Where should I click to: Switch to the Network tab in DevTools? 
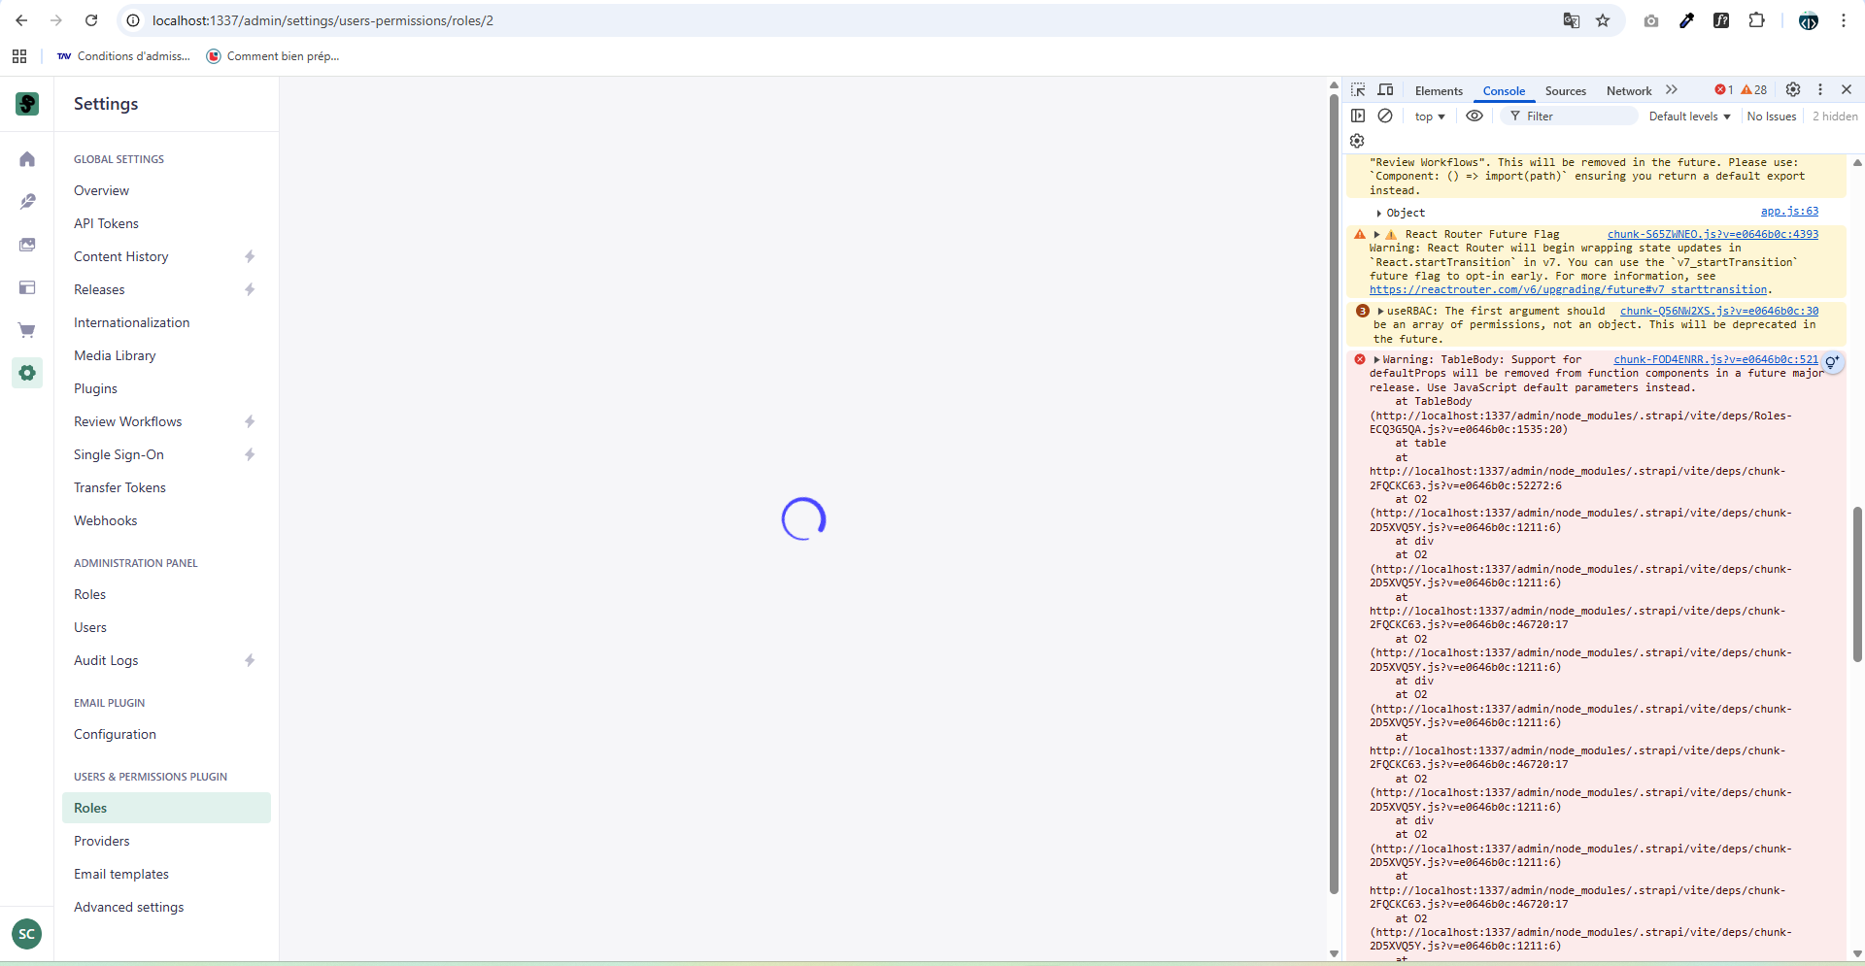(x=1628, y=91)
